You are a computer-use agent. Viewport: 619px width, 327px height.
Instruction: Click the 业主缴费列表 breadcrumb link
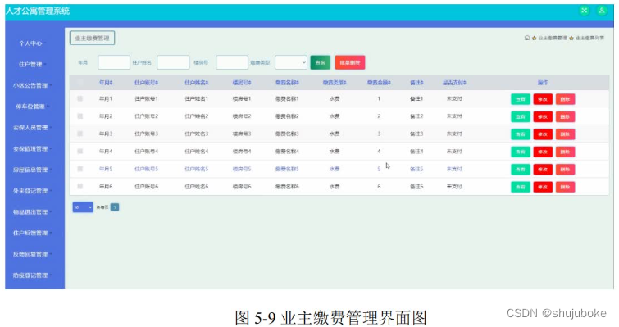pos(589,39)
